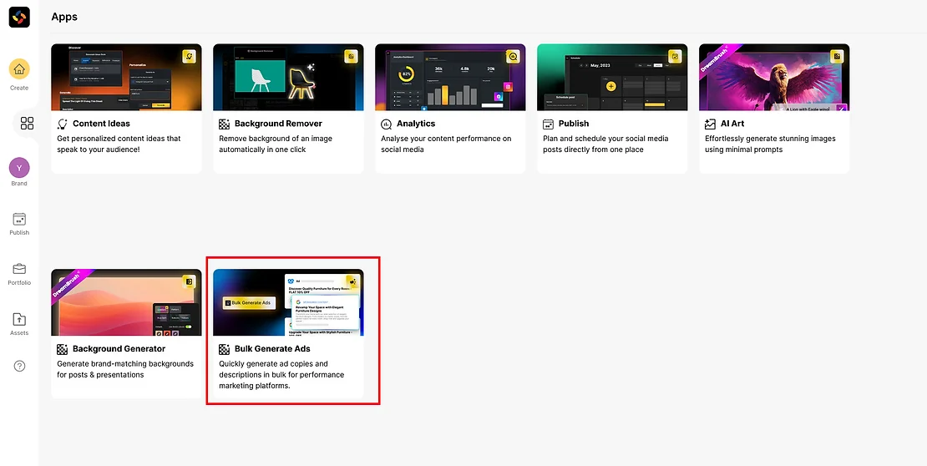The image size is (927, 466).
Task: Open the Portfolio briefcase icon in sidebar
Action: pos(19,269)
